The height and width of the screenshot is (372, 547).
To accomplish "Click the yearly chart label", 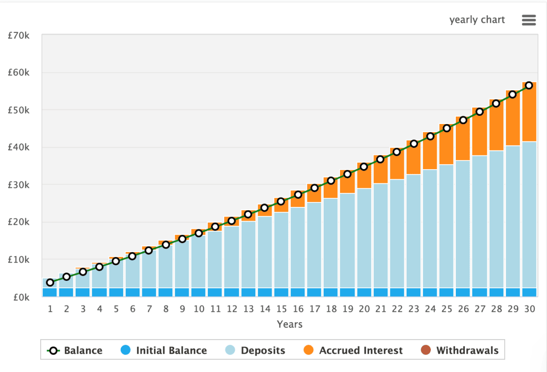I will (x=477, y=20).
